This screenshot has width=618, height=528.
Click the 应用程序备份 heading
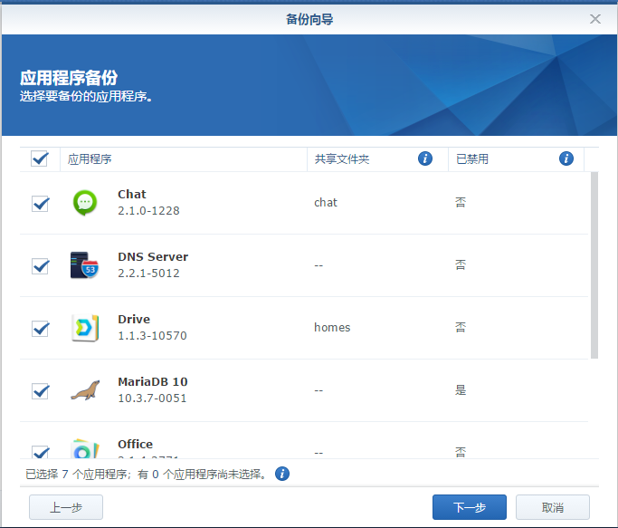[x=69, y=77]
